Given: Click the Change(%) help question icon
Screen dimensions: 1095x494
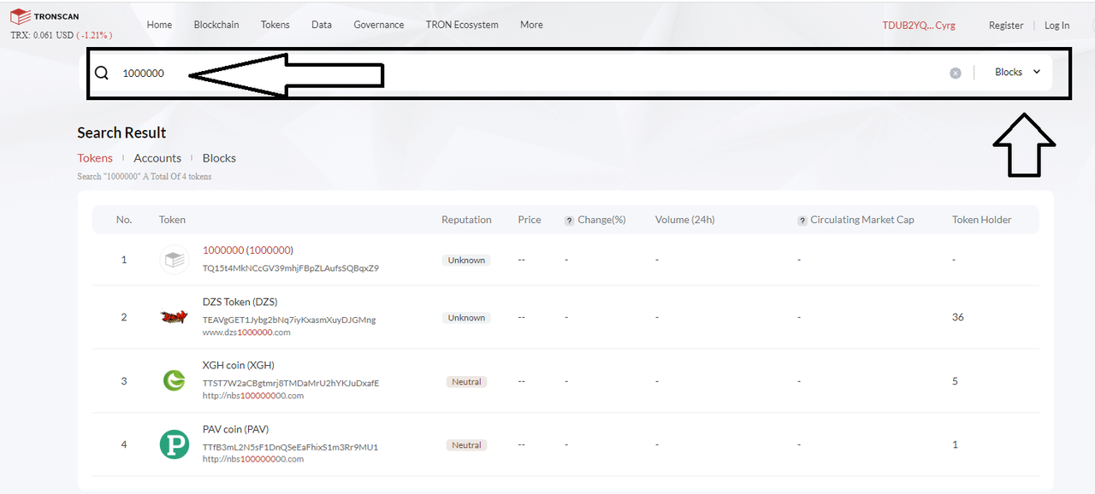Looking at the screenshot, I should click(569, 221).
